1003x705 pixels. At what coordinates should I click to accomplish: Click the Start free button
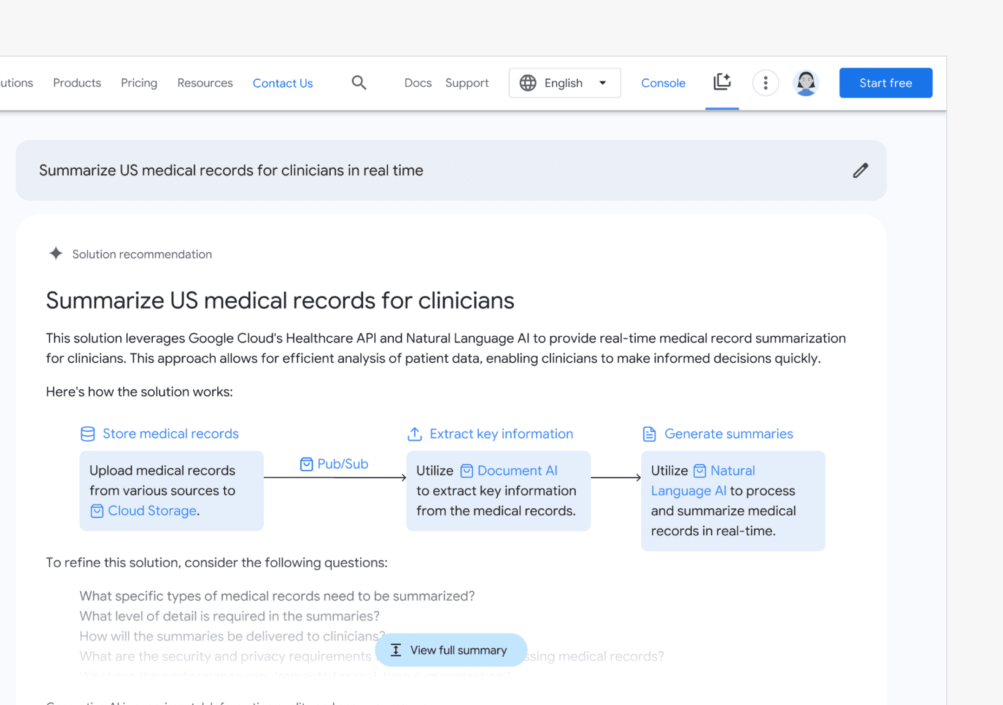[x=885, y=83]
